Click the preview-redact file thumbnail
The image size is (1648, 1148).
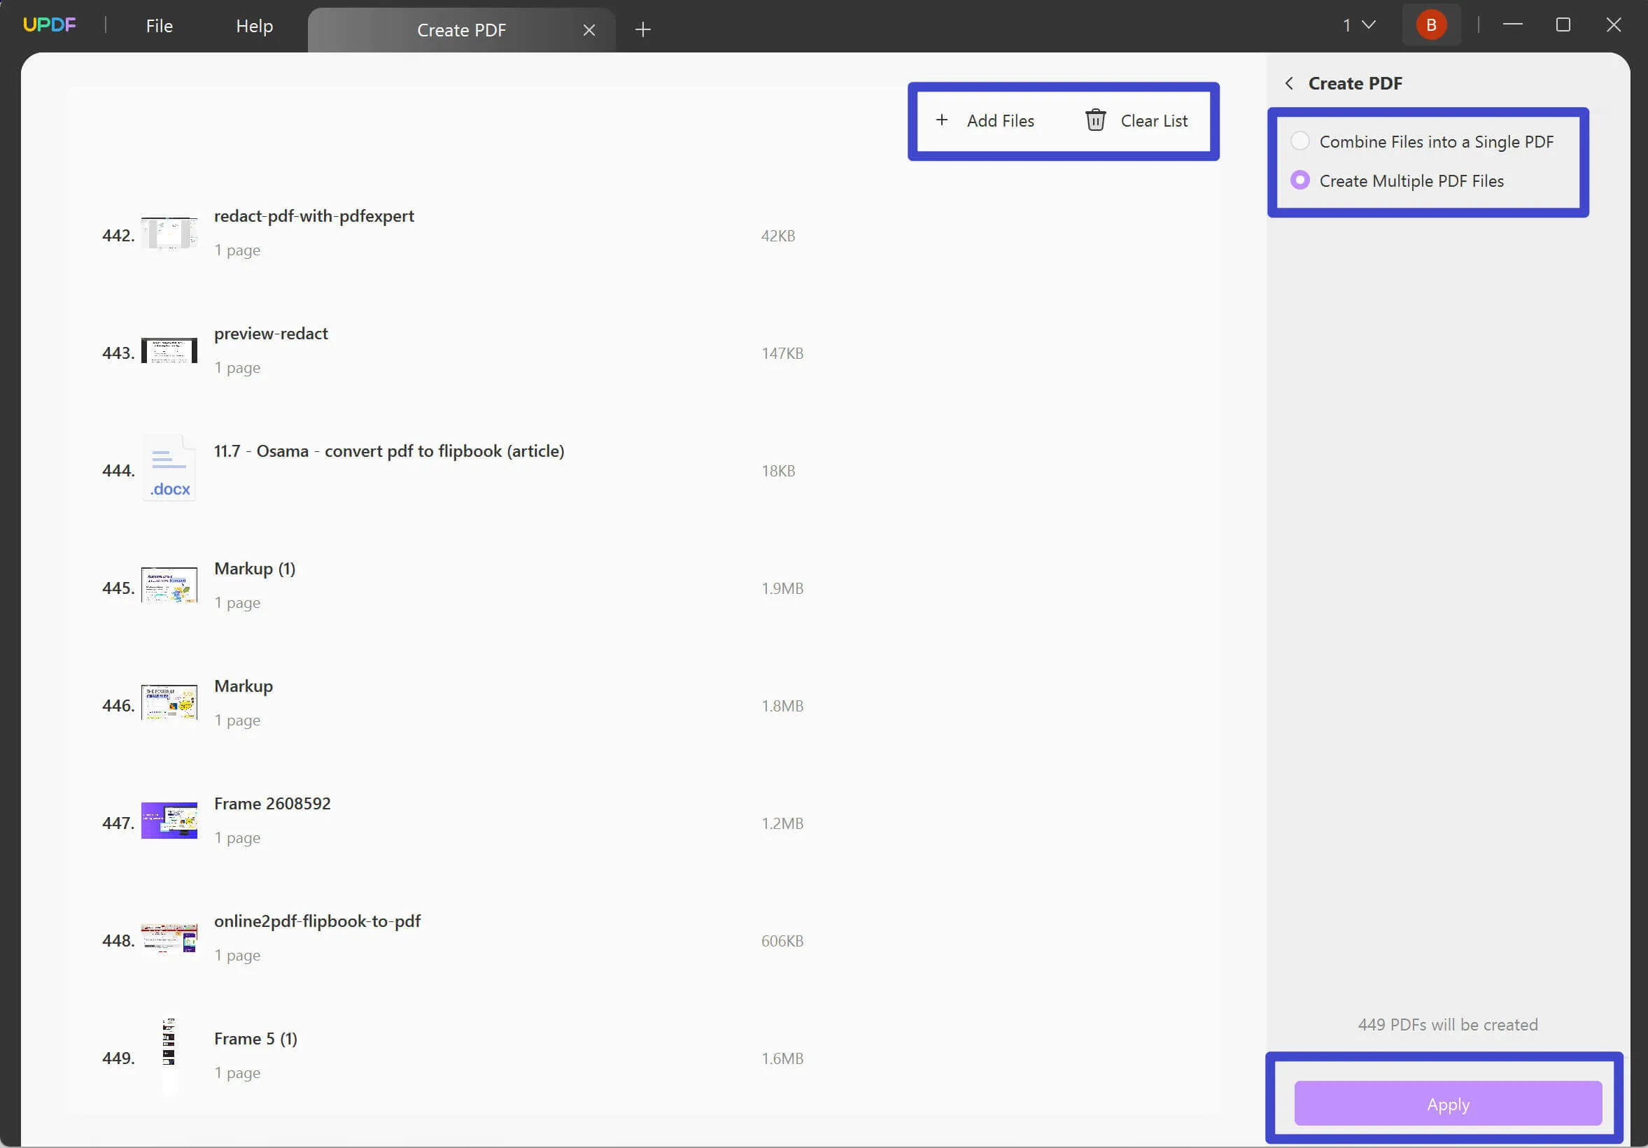point(169,350)
